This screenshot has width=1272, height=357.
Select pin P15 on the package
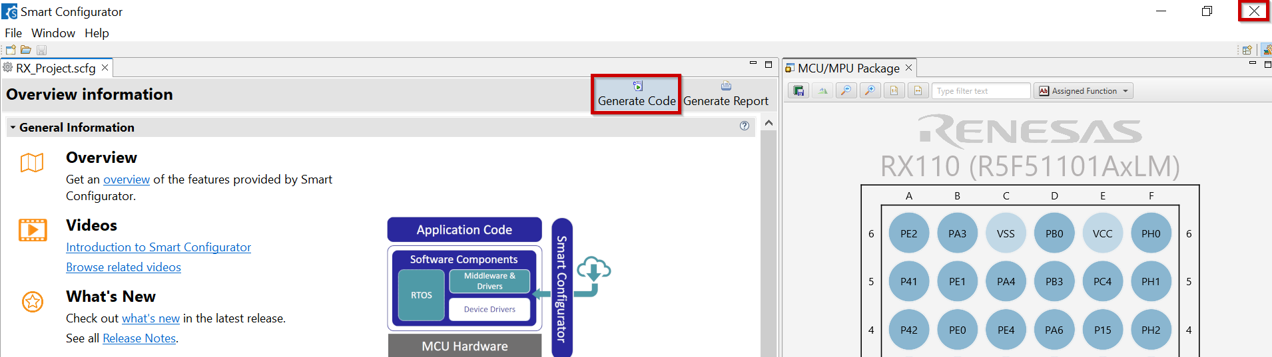[x=1103, y=330]
